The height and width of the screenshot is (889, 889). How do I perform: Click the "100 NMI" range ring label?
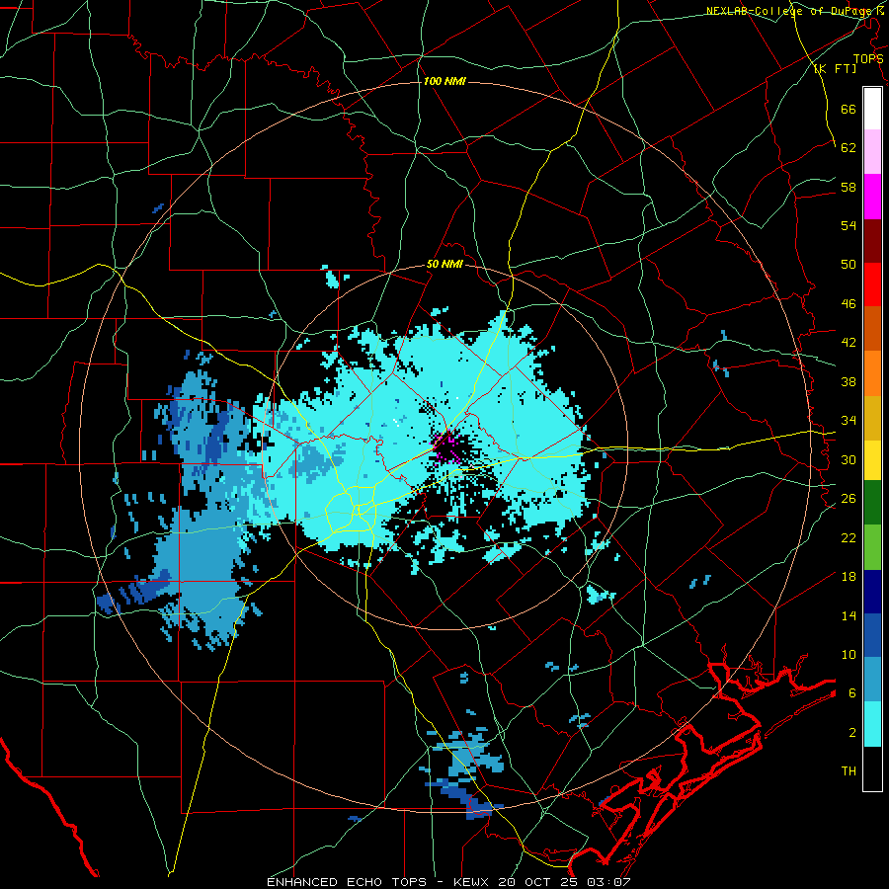point(444,81)
